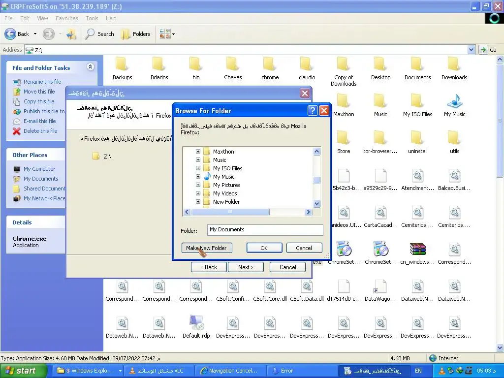The height and width of the screenshot is (378, 504).
Task: Select the utils folder icon
Action: click(454, 138)
